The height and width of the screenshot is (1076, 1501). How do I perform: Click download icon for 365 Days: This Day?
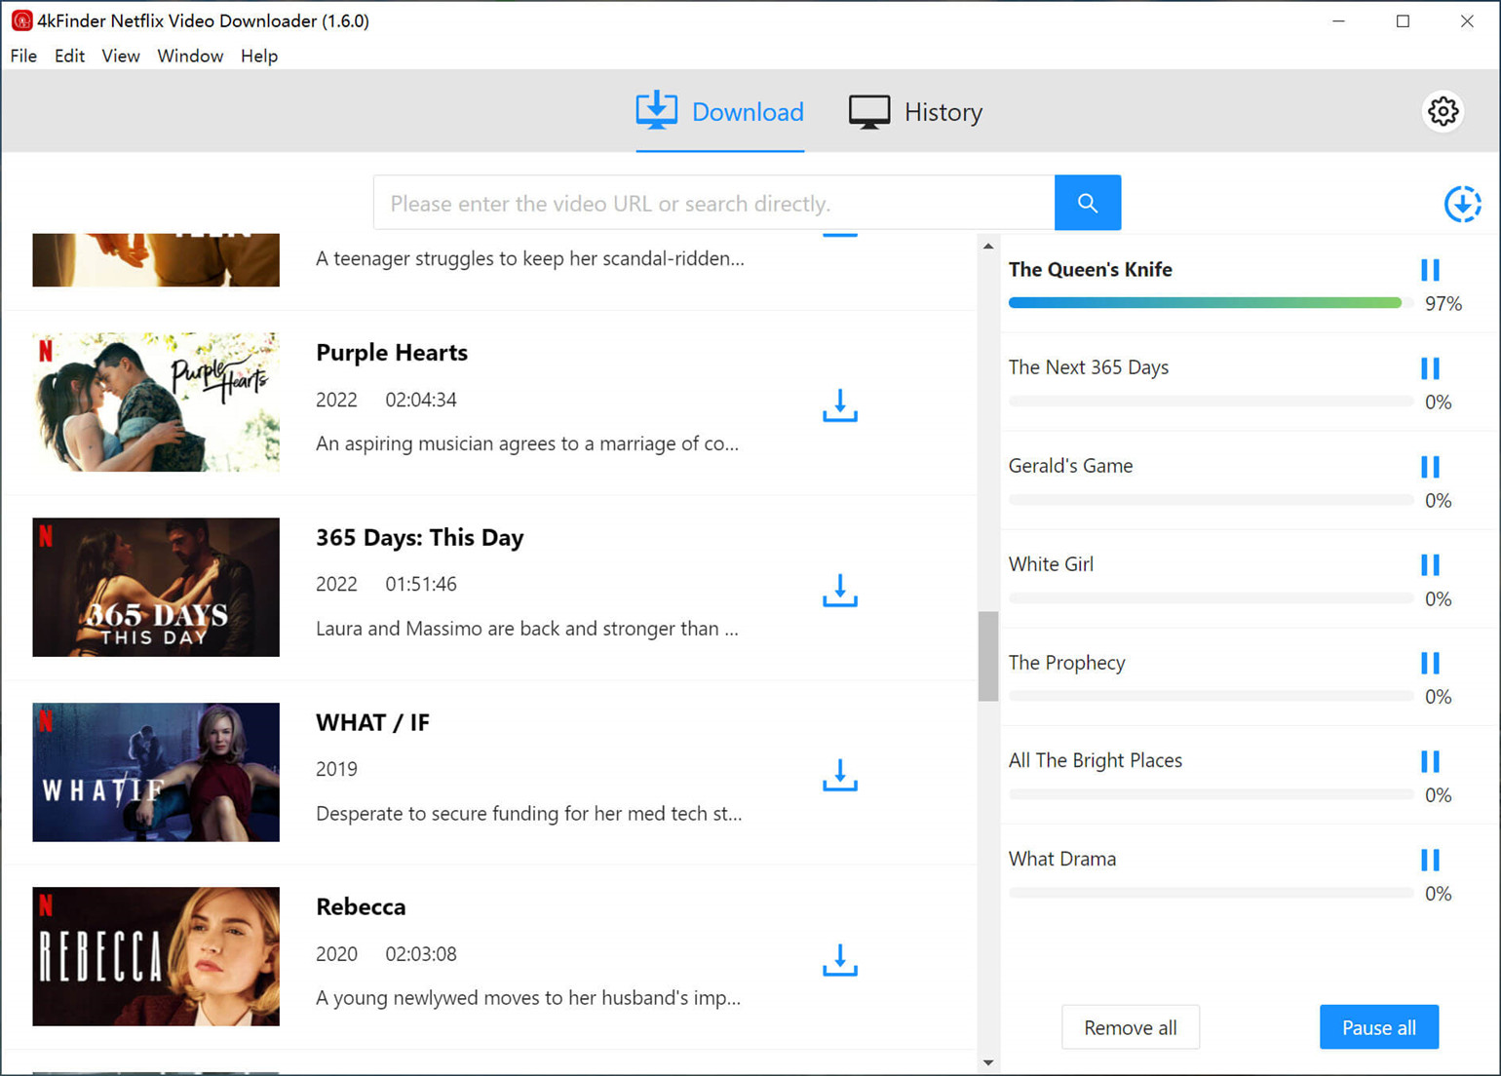tap(839, 591)
